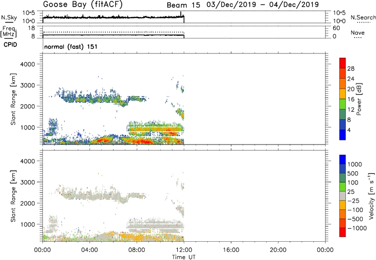Click the blue bottom segment of Power colorbar
Image resolution: width=376 pixels, height=260 pixels.
tap(343, 135)
